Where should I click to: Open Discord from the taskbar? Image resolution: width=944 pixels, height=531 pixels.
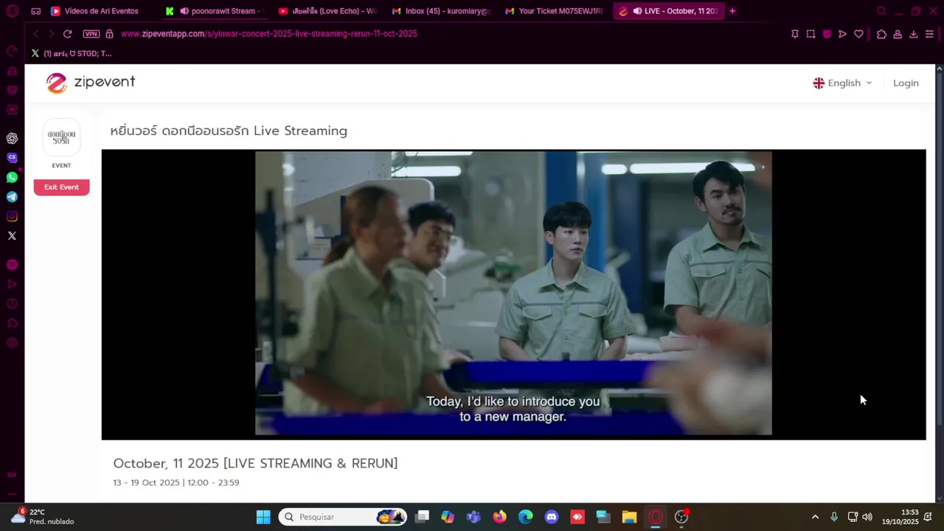point(552,517)
